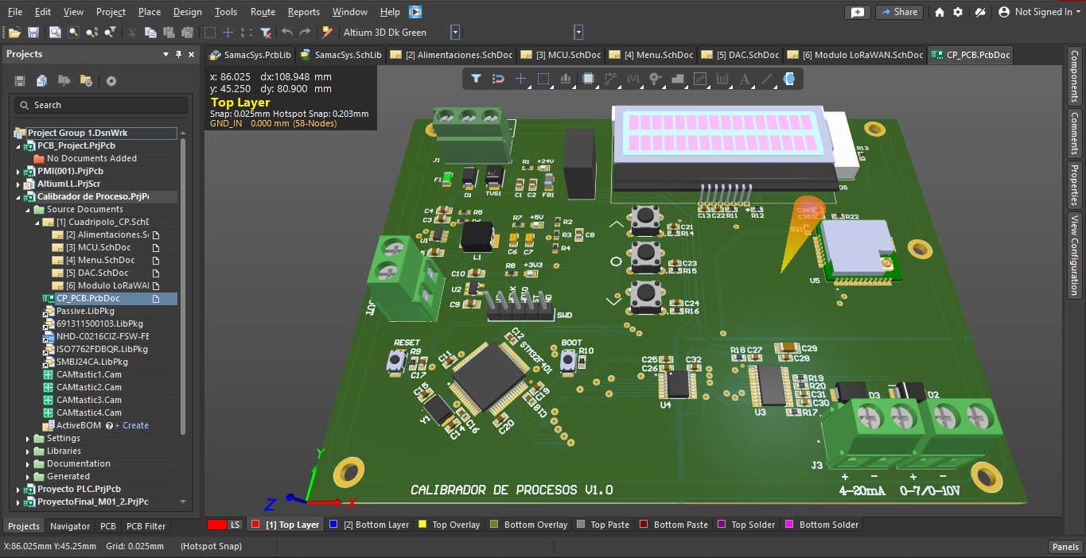This screenshot has height=558, width=1086.
Task: Select the Tune Length wave tool
Action: pos(633,79)
